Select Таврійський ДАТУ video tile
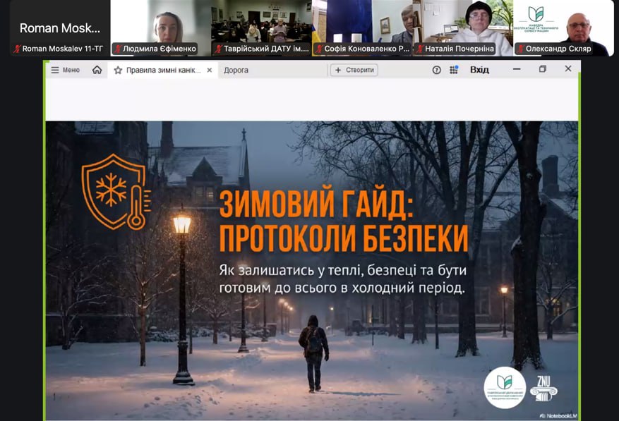 click(x=261, y=28)
